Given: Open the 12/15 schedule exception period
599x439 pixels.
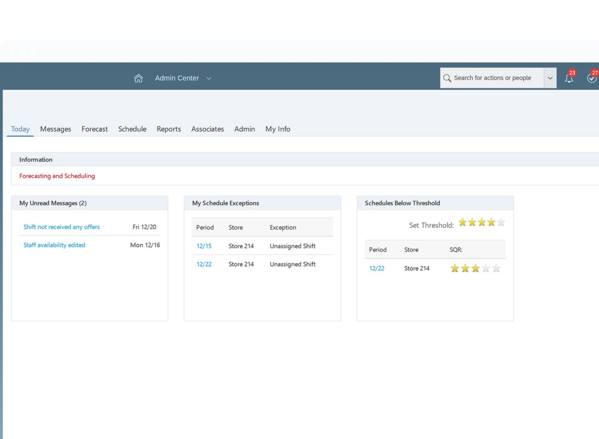Looking at the screenshot, I should [204, 246].
